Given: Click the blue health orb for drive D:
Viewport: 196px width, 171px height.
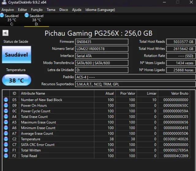Looking at the screenshot, I should (x=27, y=15).
